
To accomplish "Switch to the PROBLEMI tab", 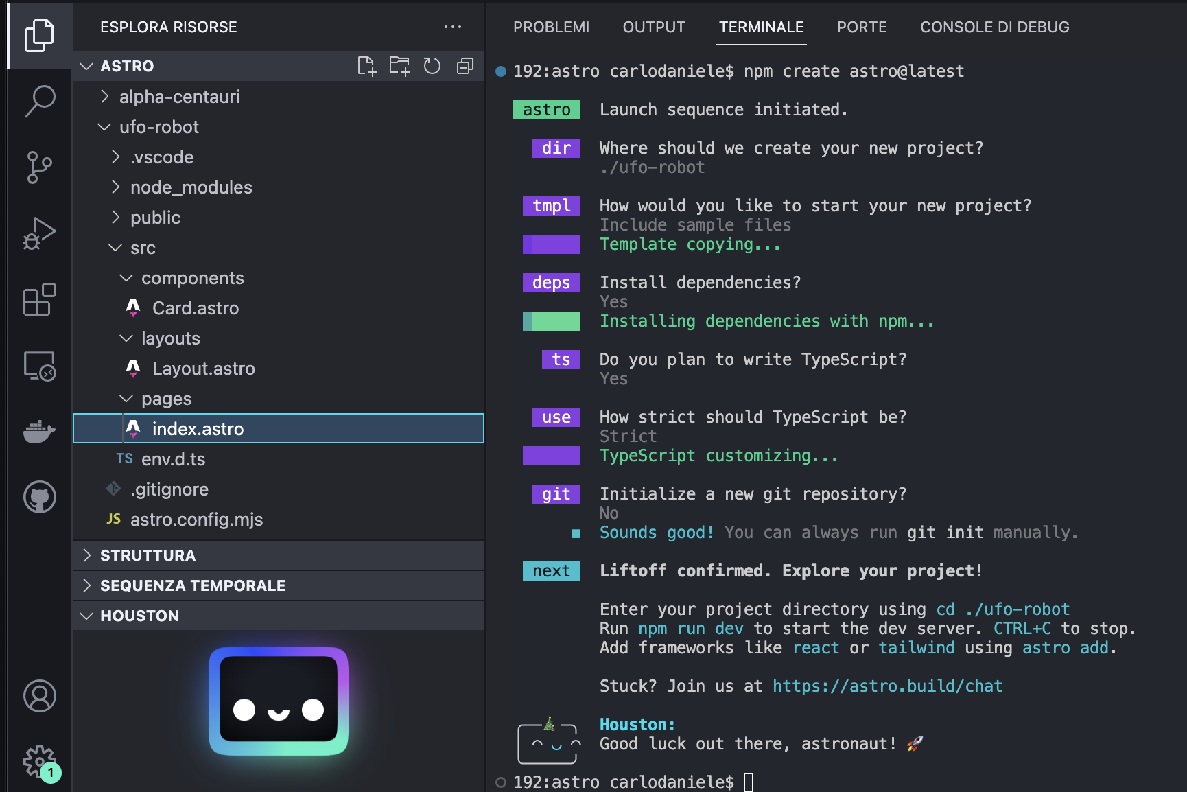I will coord(551,27).
